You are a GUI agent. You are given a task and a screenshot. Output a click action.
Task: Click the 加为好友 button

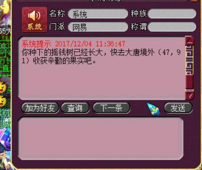point(40,108)
